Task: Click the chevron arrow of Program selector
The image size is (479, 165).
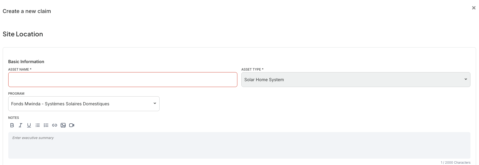Action: 155,103
